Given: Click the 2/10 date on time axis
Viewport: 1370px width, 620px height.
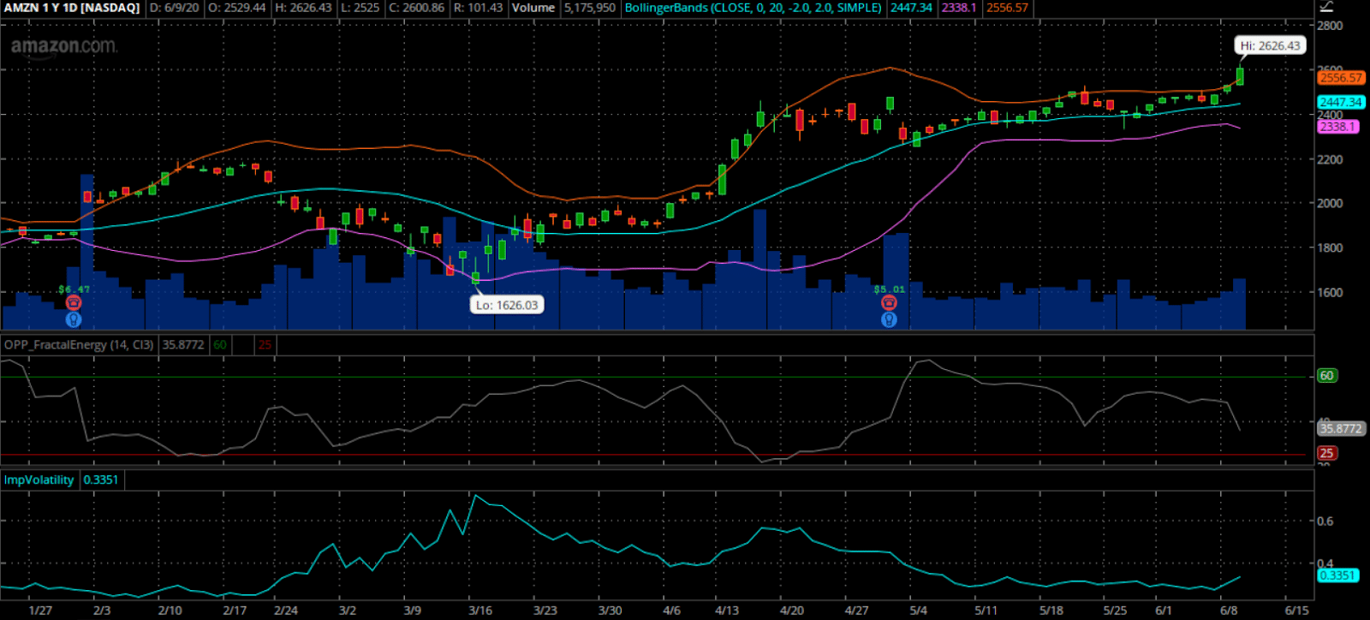Looking at the screenshot, I should tap(170, 611).
